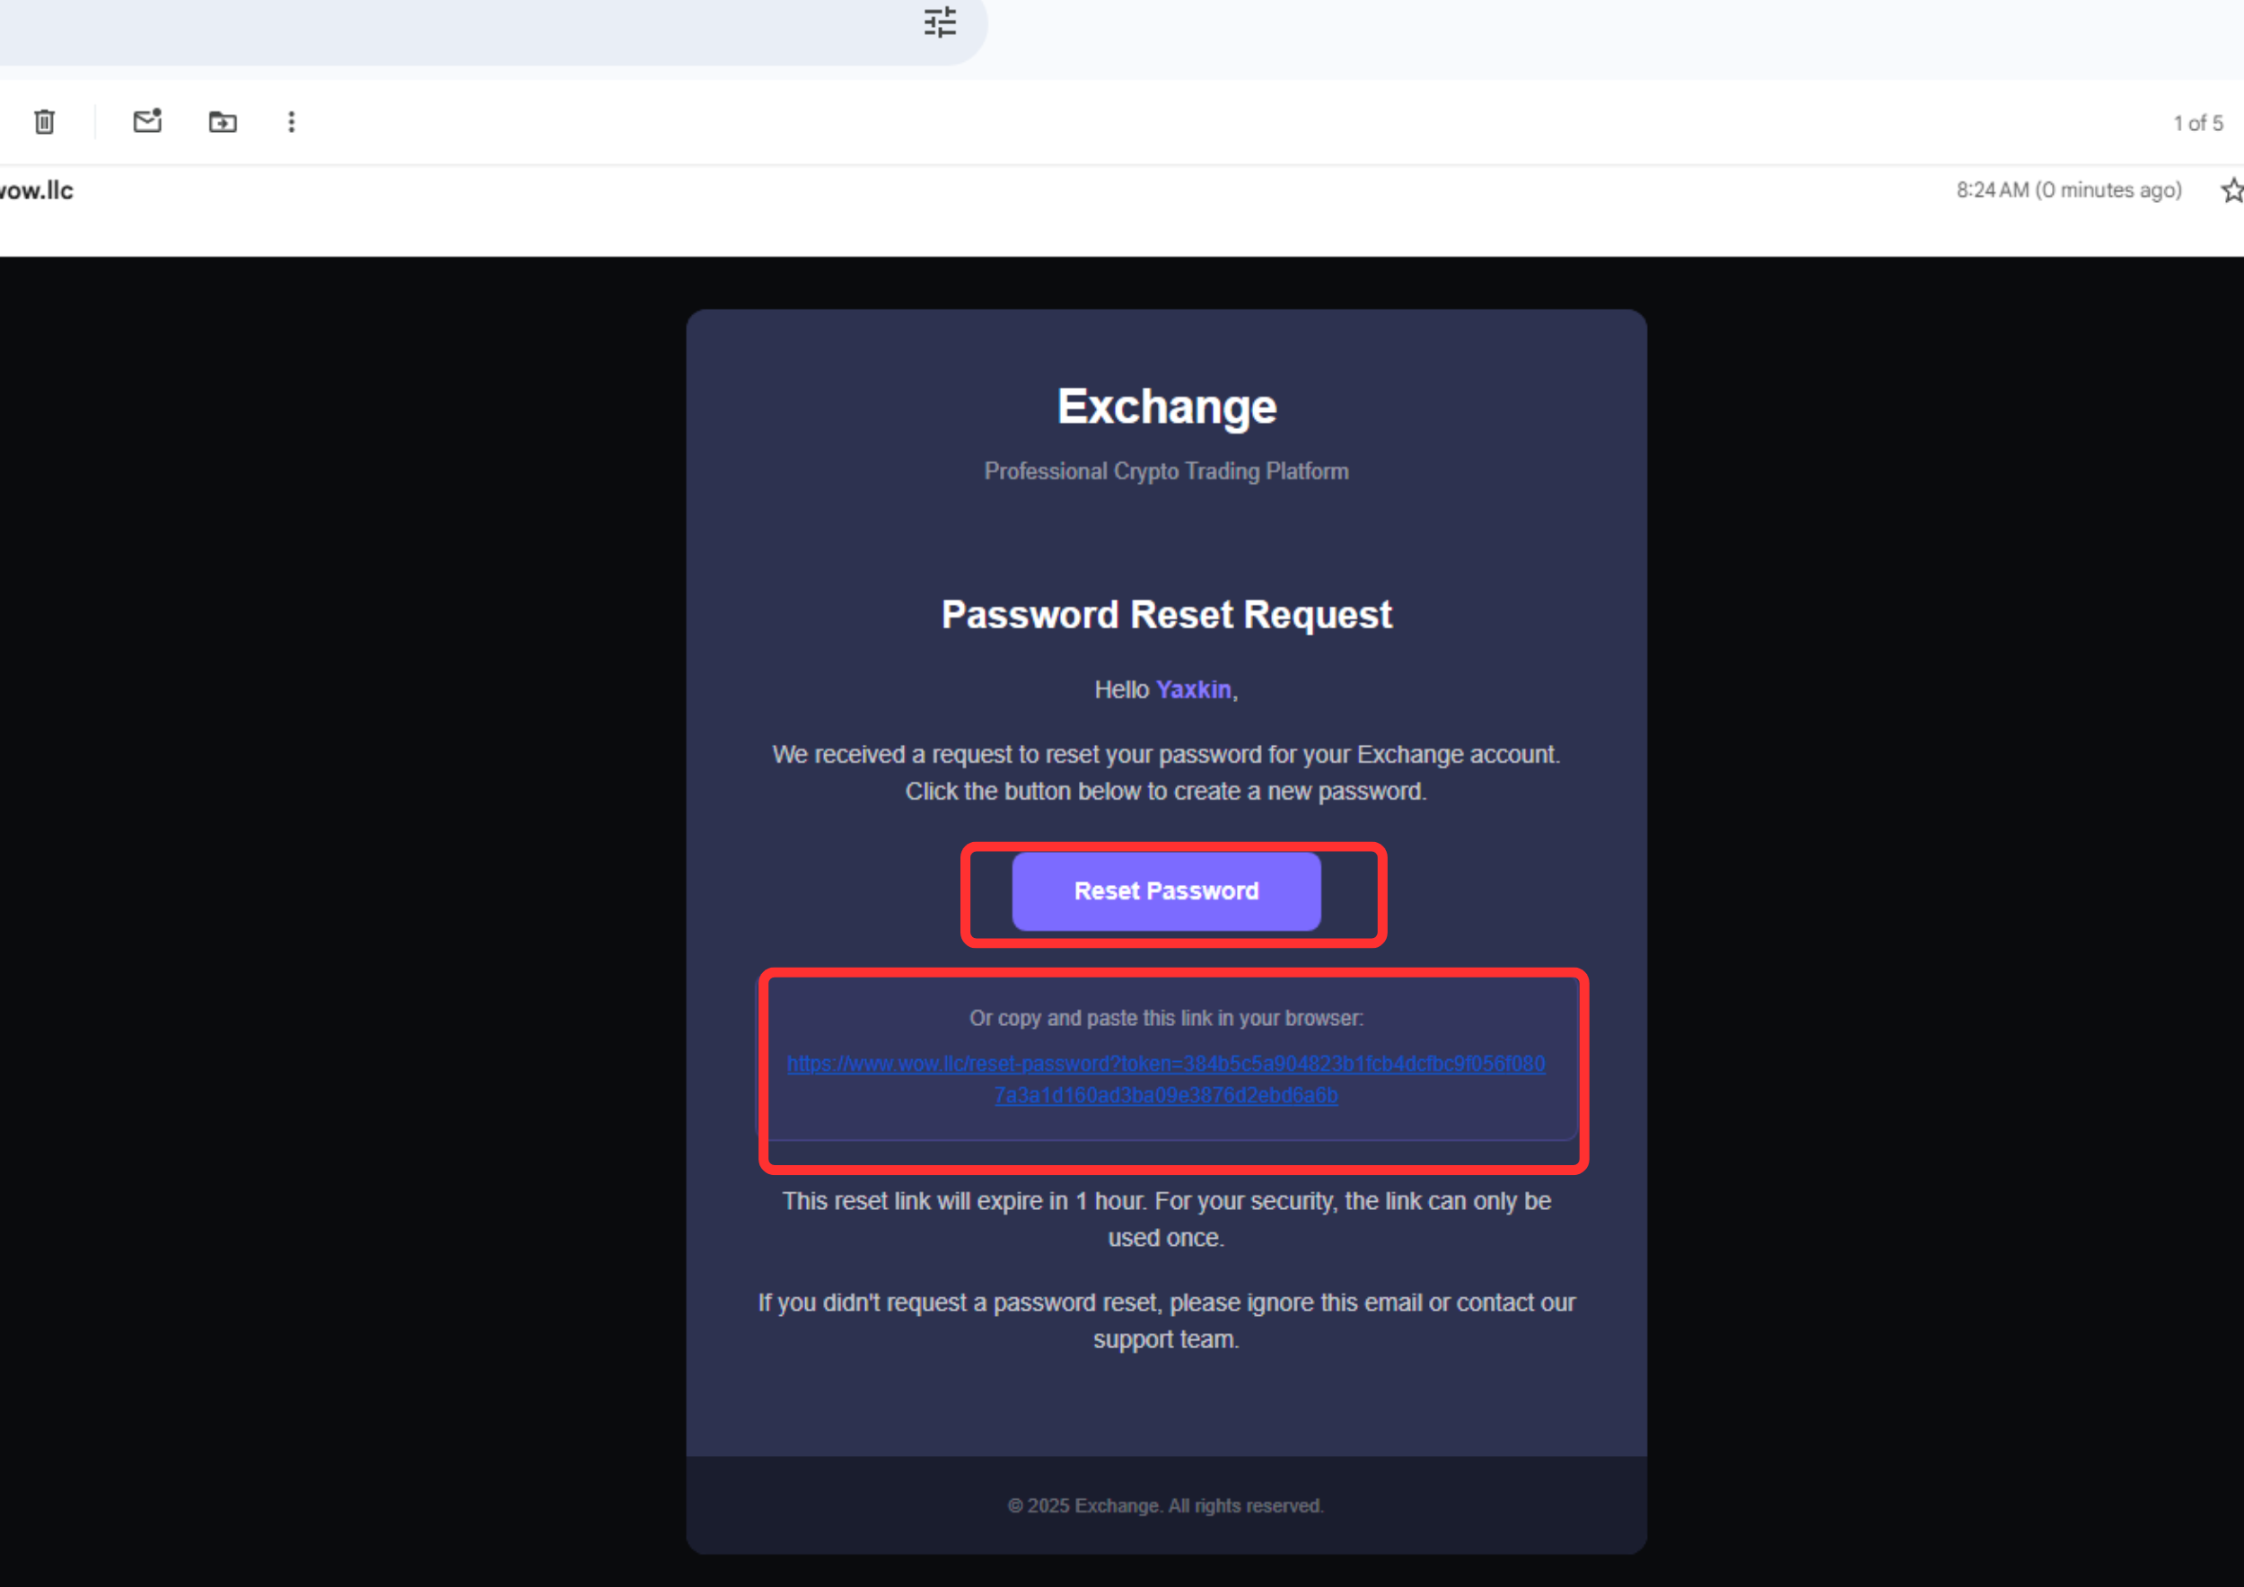Click inside the Gmail search bar
The image size is (2244, 1587).
pos(488,23)
